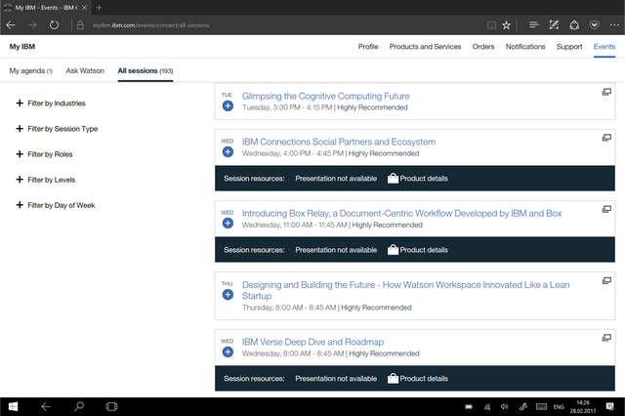This screenshot has width=625, height=416.
Task: Open popup icon for Introducing Box Relay session
Action: 606,208
